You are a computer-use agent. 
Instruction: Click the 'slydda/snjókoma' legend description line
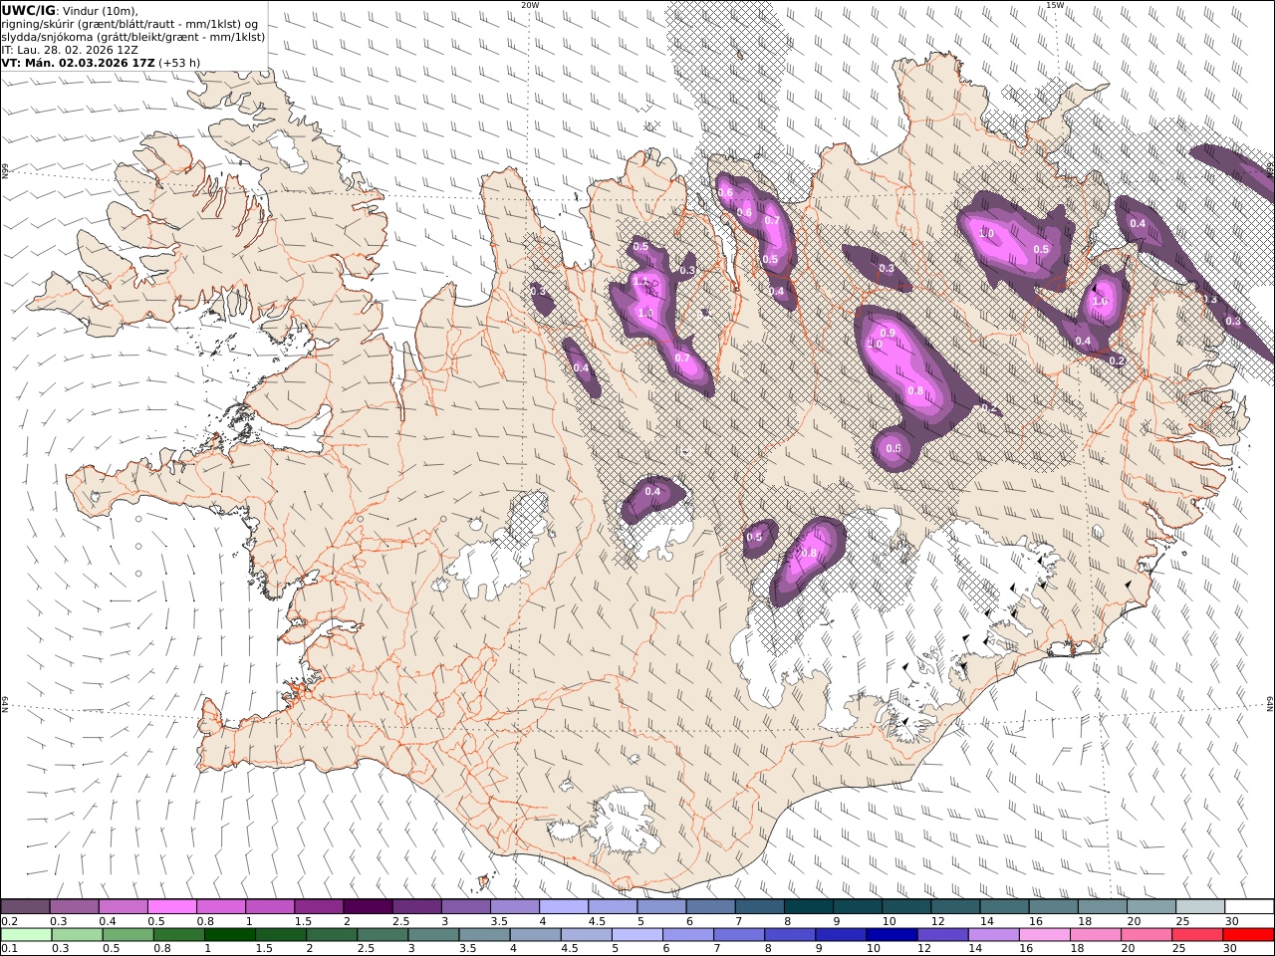tap(133, 36)
